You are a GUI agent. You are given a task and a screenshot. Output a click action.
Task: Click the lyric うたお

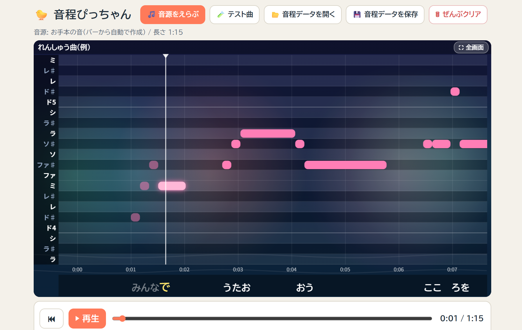[237, 287]
